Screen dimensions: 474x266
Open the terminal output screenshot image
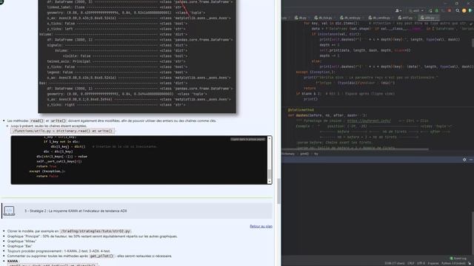[137, 56]
